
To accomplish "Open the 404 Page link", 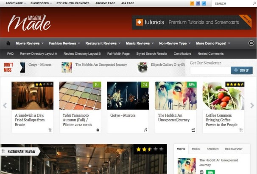I will point(128,3).
